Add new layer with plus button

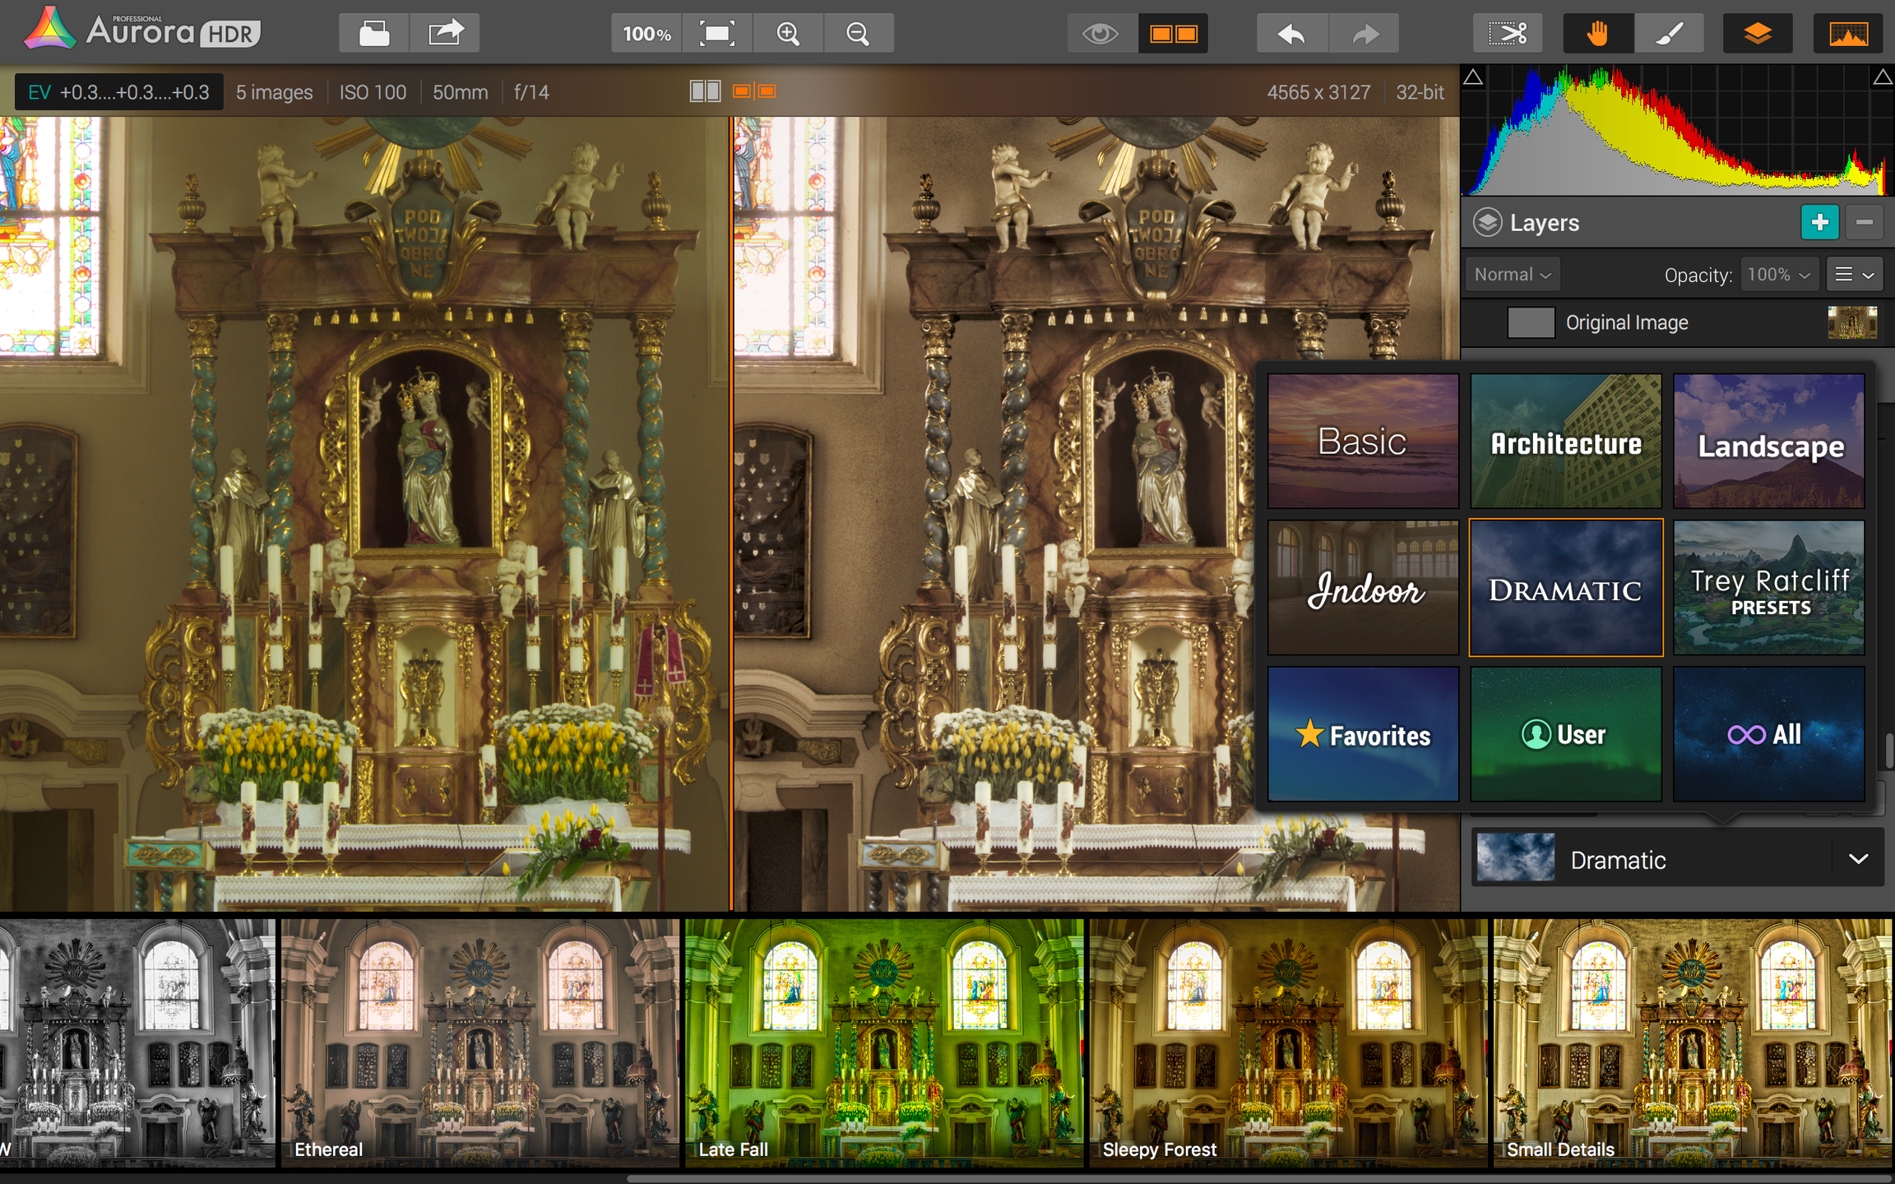[1819, 222]
